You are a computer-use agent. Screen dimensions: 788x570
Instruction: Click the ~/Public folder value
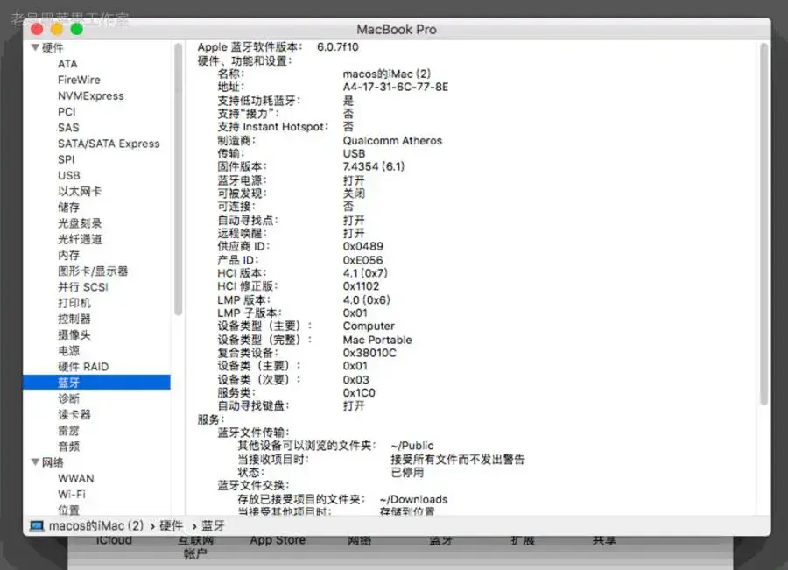[x=412, y=446]
